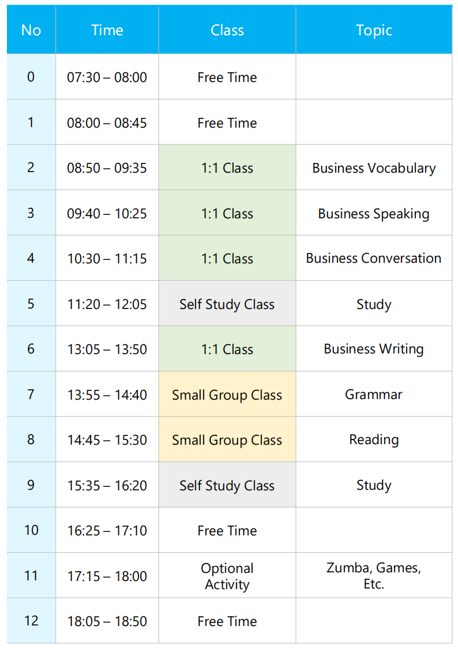458x648 pixels.
Task: Select the Optional Activity class cell
Action: 227,576
